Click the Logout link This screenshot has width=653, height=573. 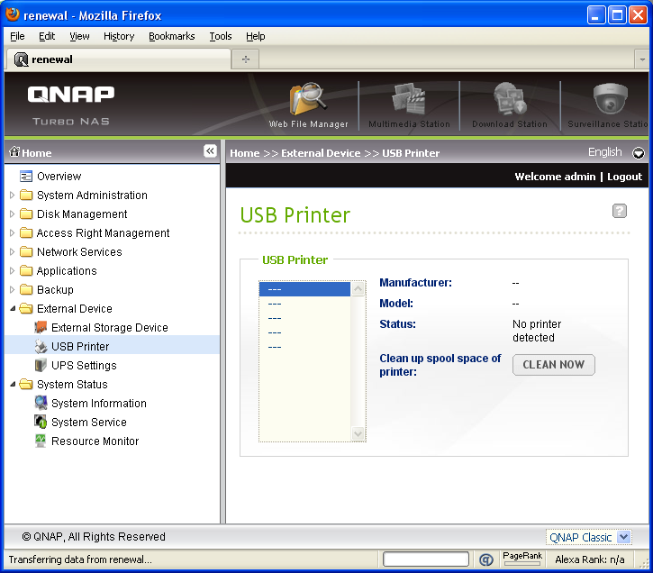pos(624,177)
